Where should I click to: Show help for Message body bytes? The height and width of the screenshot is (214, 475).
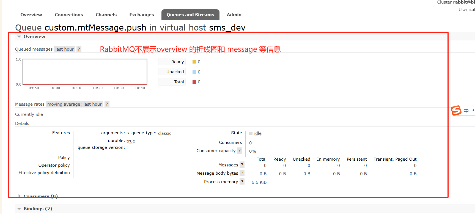(242, 173)
